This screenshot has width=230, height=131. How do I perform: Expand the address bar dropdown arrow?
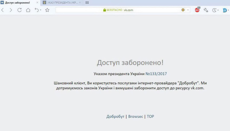pyautogui.click(x=188, y=10)
